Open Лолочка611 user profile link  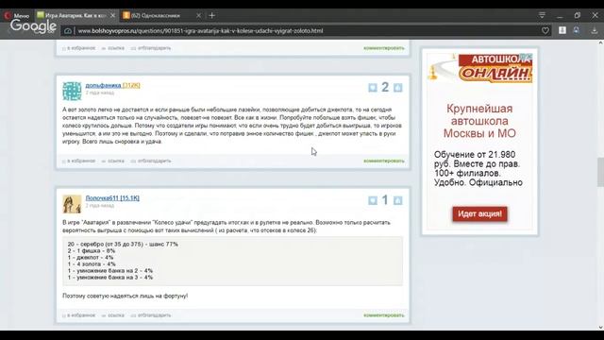point(112,197)
